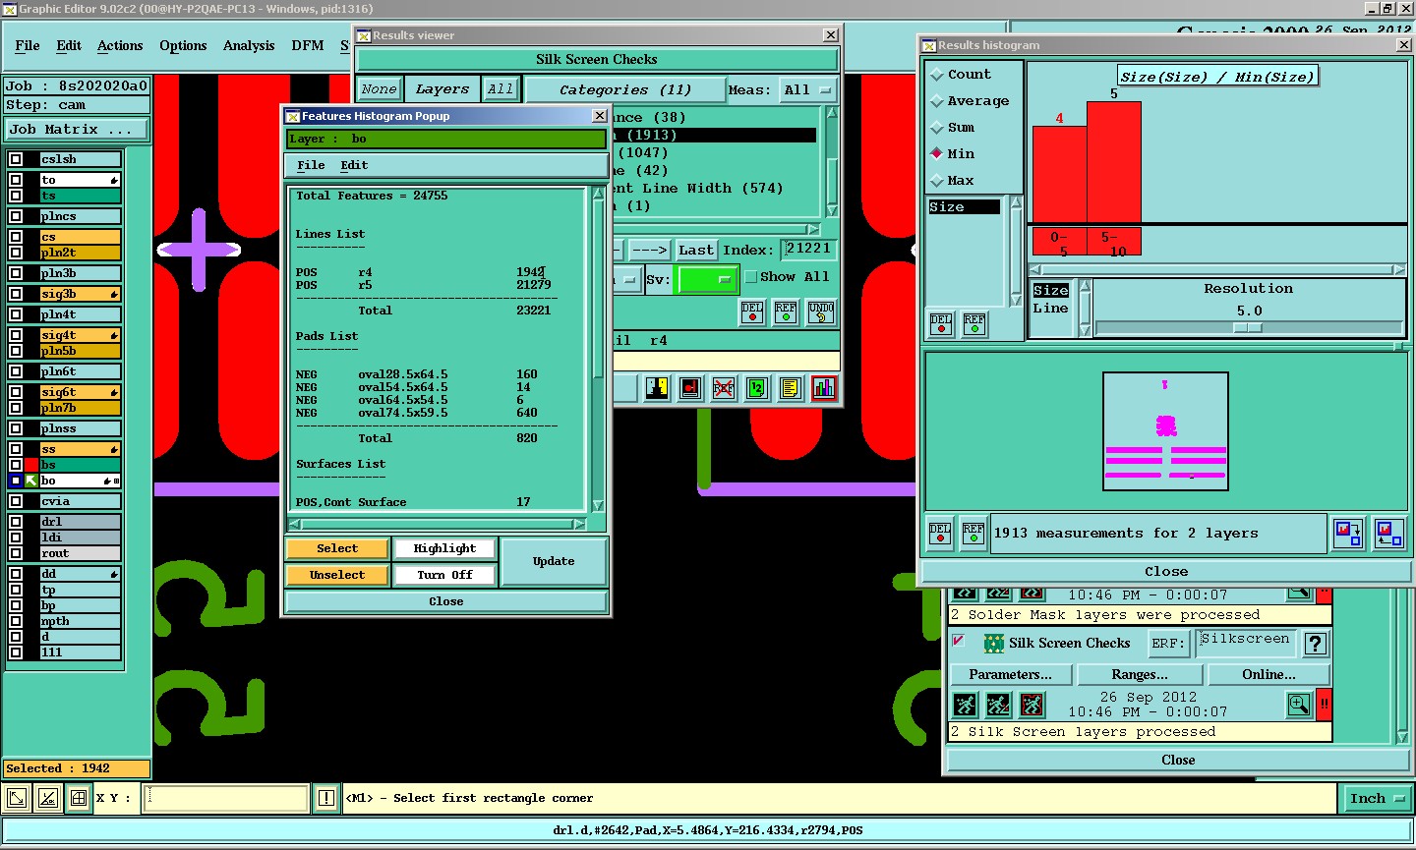Screen dimensions: 1416x850
Task: Toggle the checkbox beside layer cslsb
Action: 16,159
